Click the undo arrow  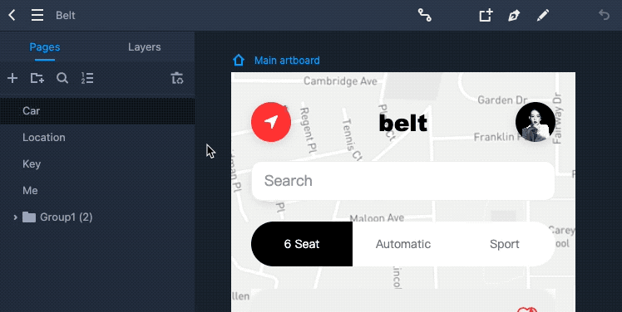[x=604, y=15]
